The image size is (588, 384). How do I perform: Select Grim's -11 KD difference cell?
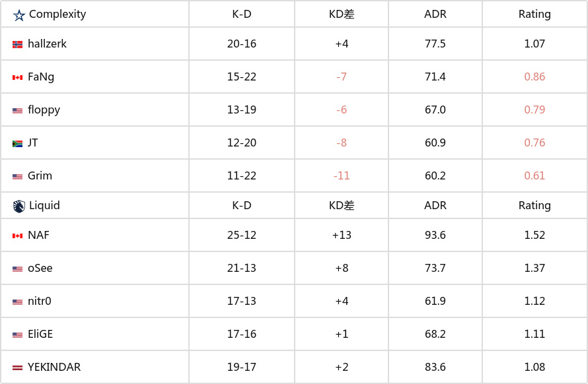[342, 176]
